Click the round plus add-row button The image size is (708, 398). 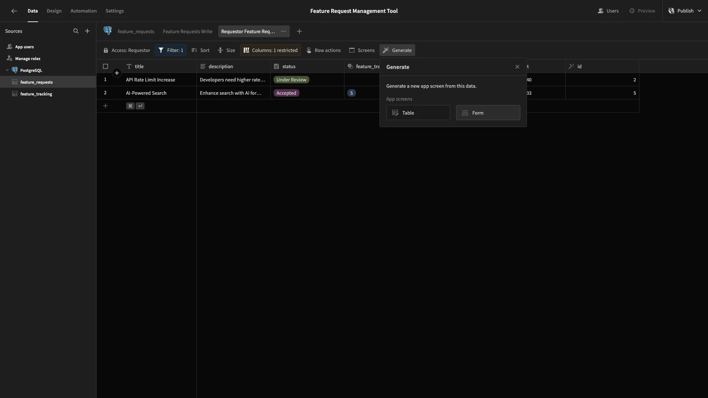coord(117,73)
